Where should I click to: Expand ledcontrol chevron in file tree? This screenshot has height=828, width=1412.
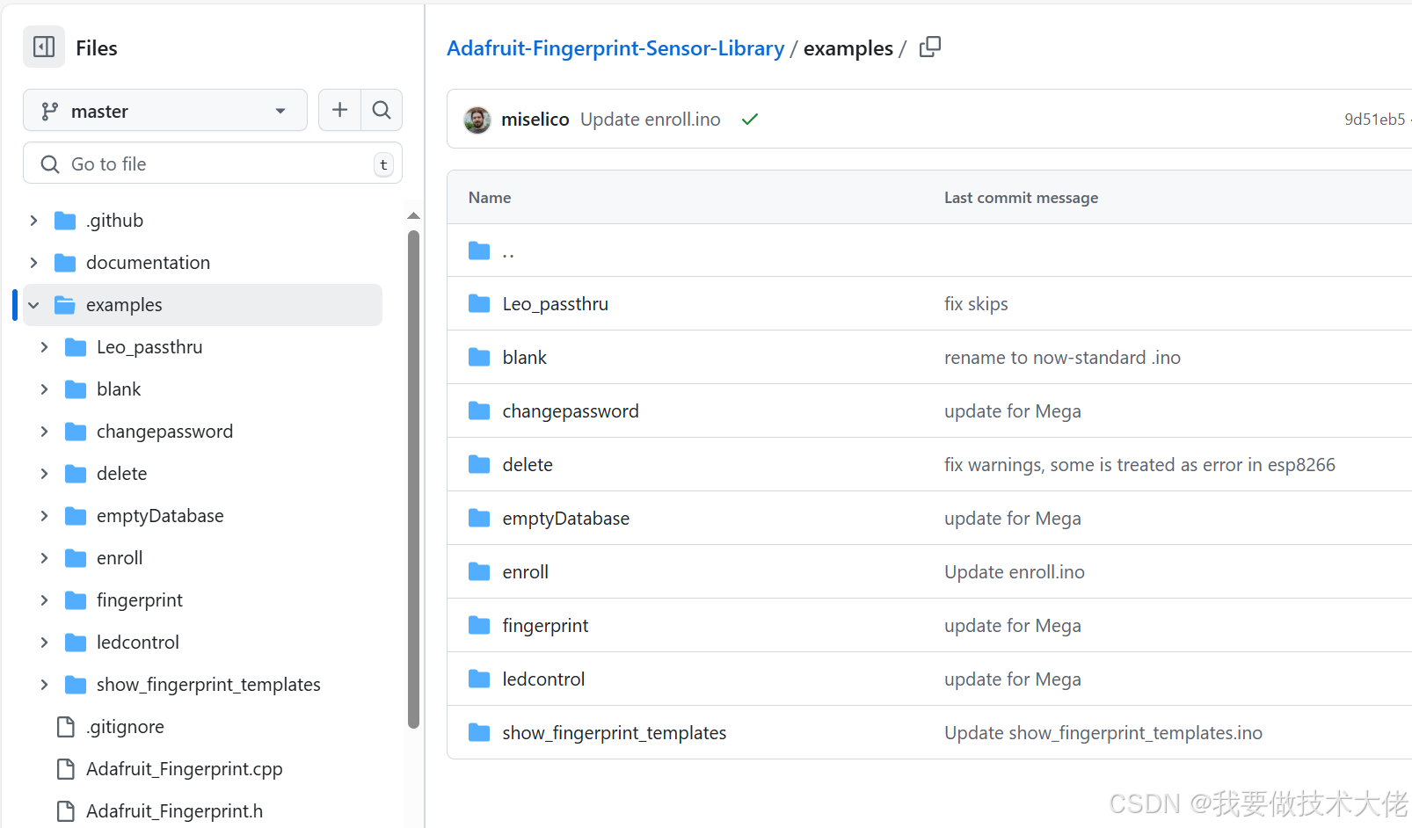click(x=44, y=643)
